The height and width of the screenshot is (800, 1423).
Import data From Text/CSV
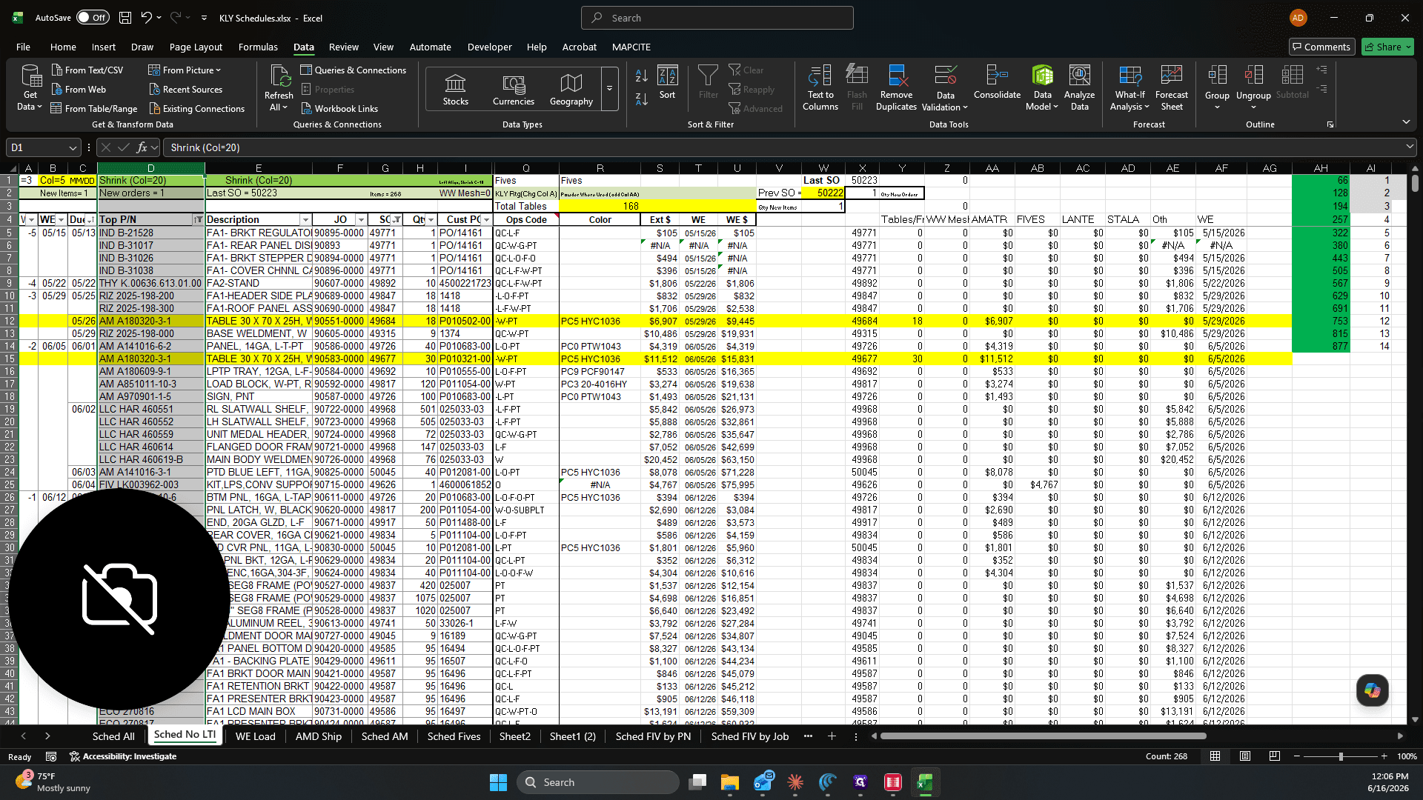point(87,70)
